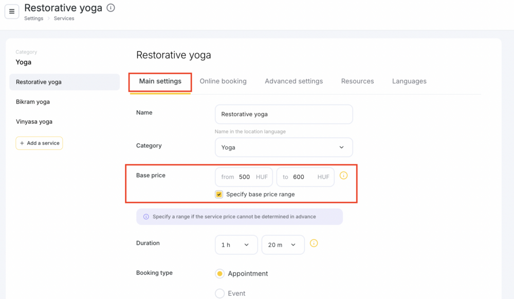Open the Advanced settings tab
This screenshot has height=299, width=514.
tap(293, 81)
